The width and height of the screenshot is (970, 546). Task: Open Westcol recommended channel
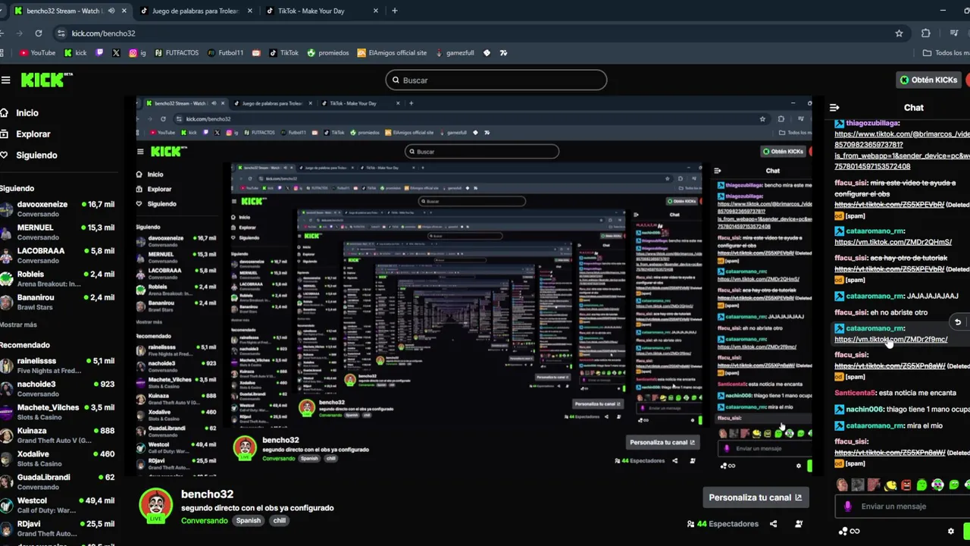pos(58,505)
